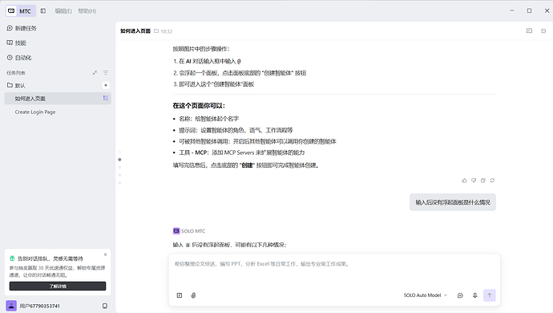Close the promotion banner
The height and width of the screenshot is (313, 553).
point(105,254)
